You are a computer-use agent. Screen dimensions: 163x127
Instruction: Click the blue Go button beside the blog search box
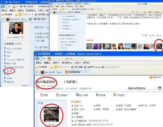pyautogui.click(x=160, y=88)
